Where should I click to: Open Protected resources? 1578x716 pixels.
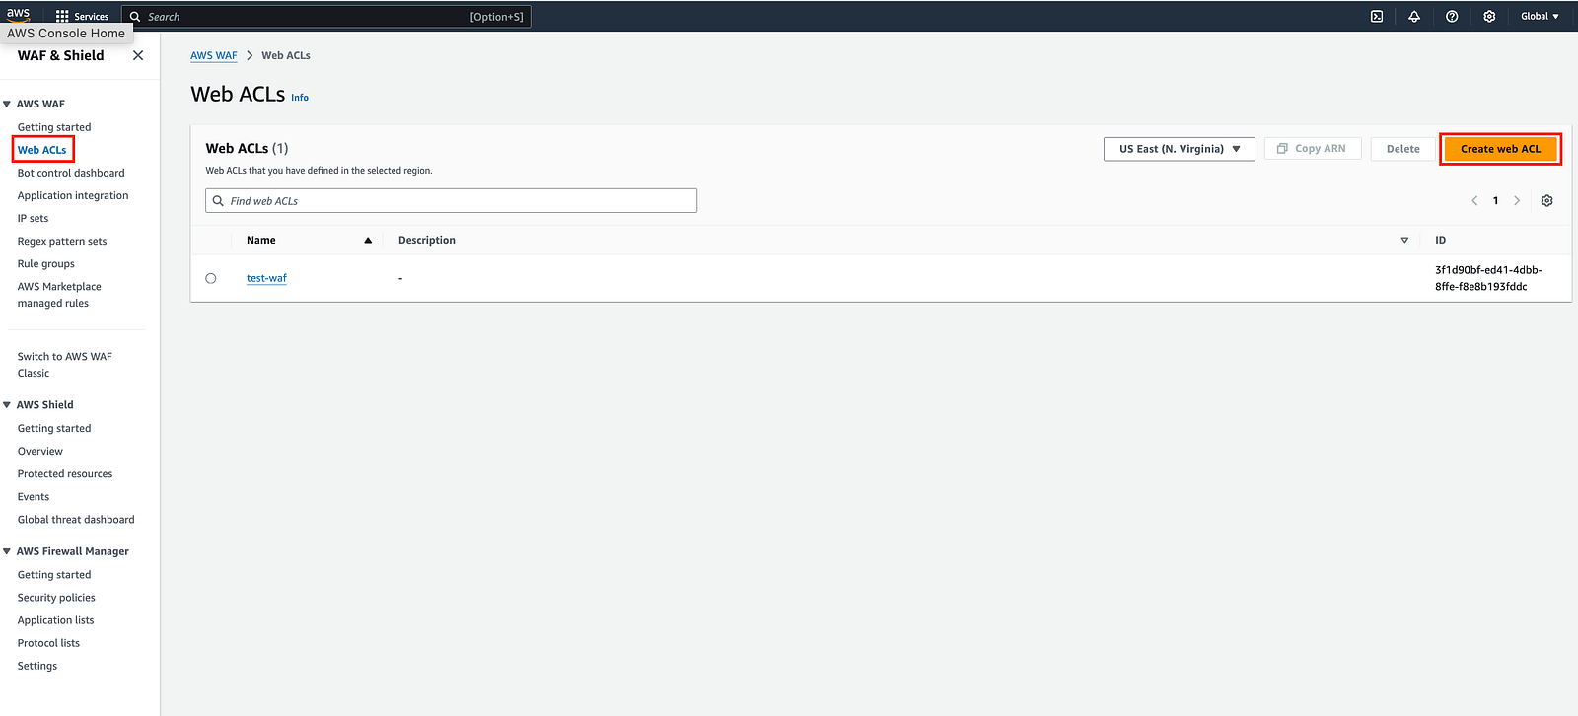(65, 474)
